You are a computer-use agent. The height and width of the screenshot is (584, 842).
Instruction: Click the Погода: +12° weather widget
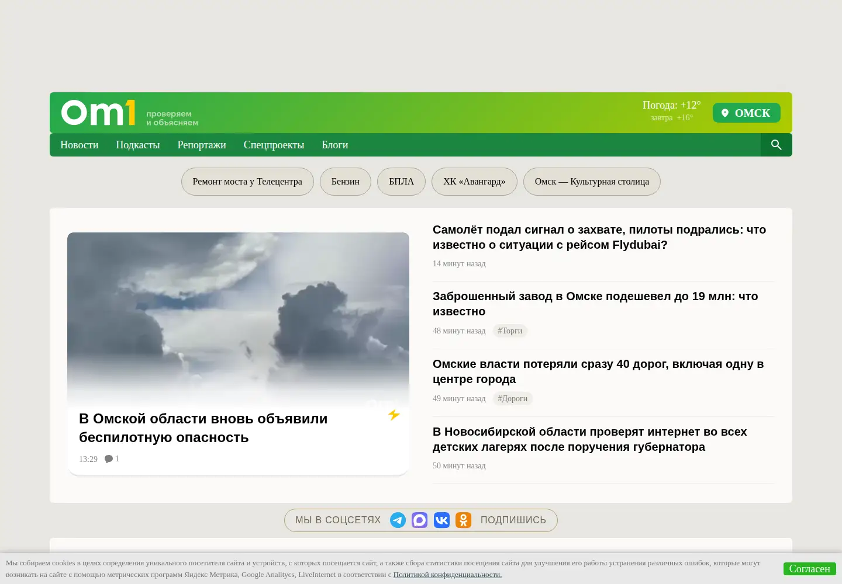point(672,105)
